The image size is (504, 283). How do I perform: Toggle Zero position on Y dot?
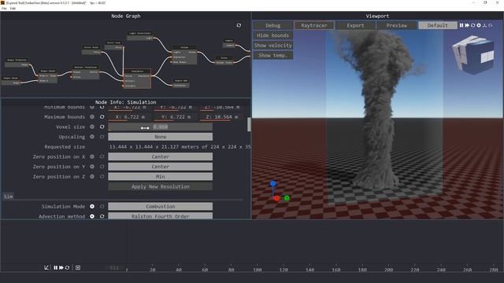(92, 167)
